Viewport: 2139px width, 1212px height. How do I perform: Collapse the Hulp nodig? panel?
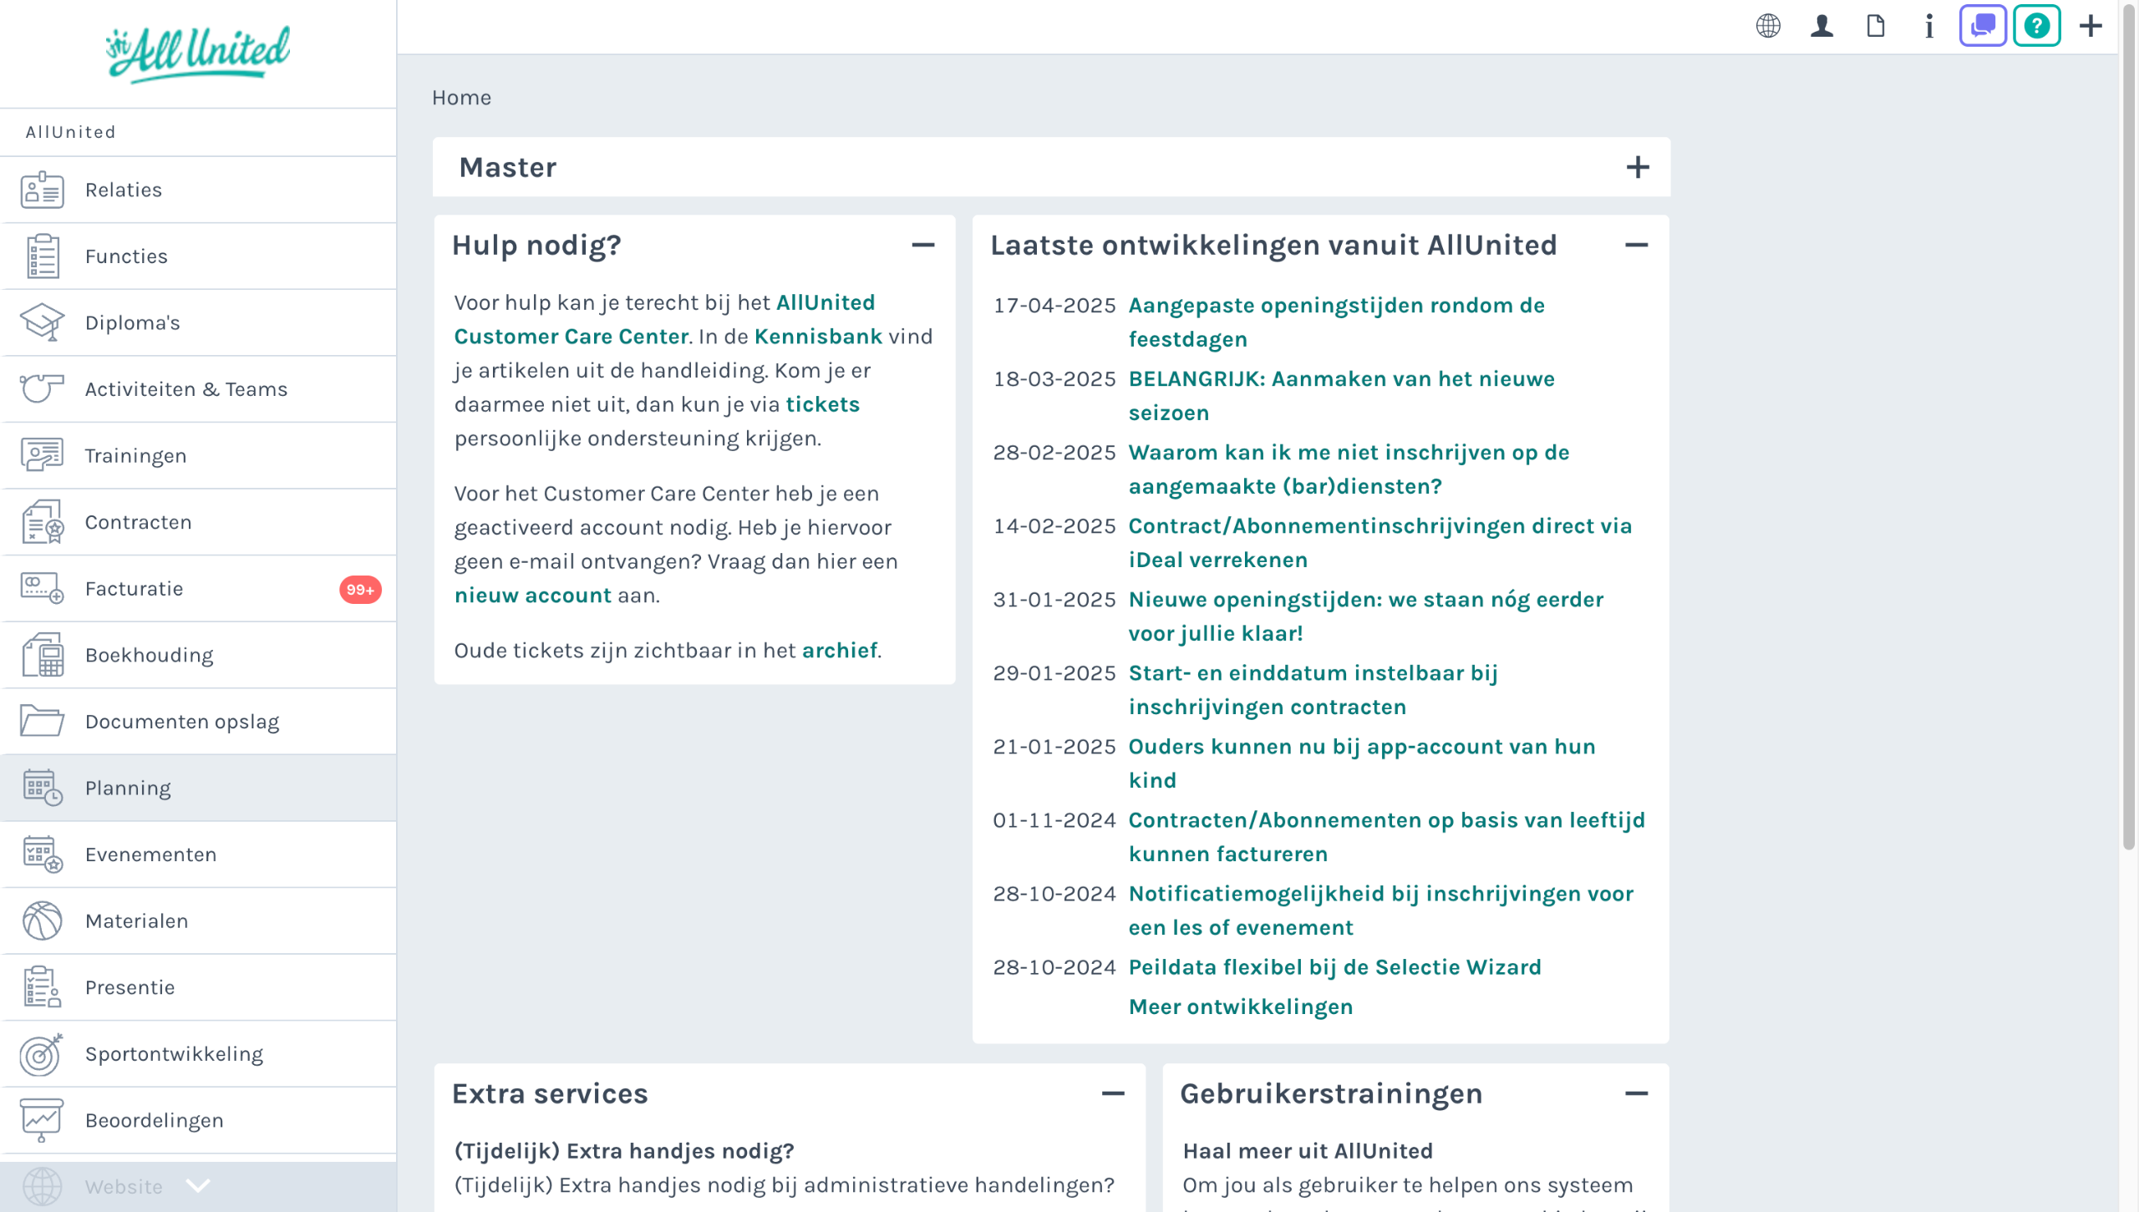pyautogui.click(x=923, y=246)
